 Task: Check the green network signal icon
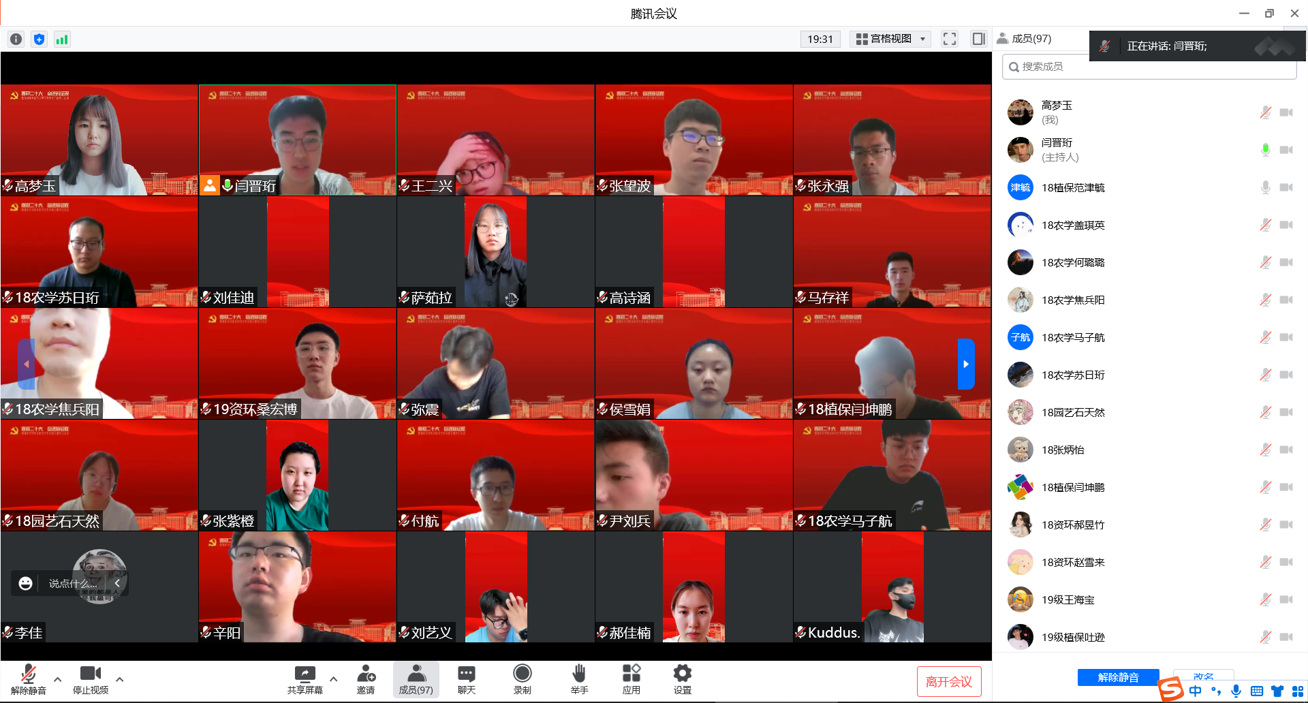(62, 40)
